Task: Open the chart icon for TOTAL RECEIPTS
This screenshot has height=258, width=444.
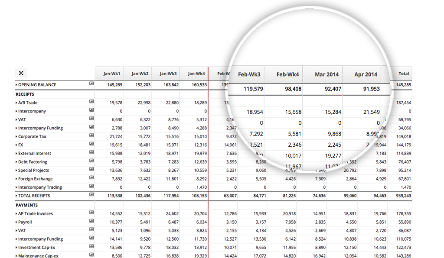Action: [91, 195]
